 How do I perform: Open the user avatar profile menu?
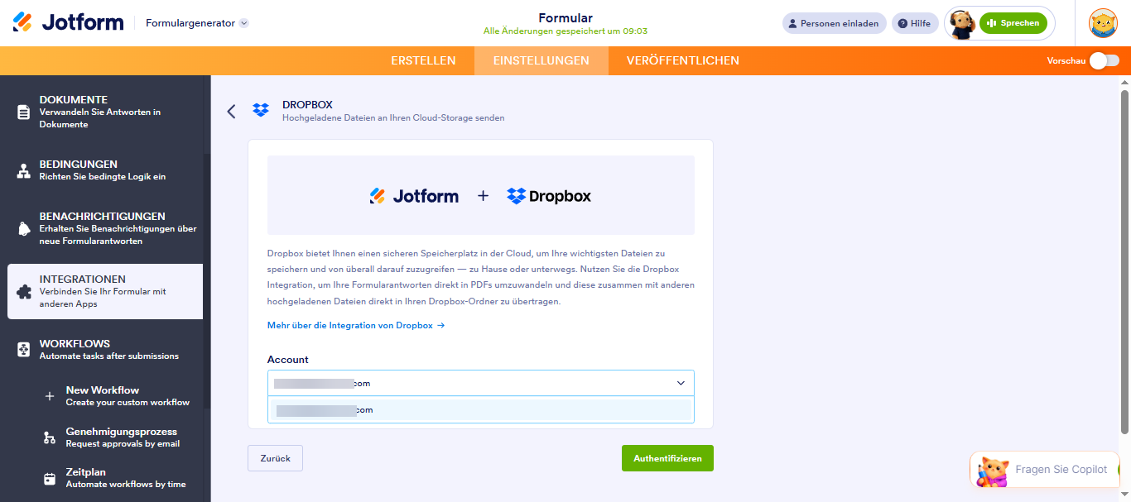[x=1104, y=23]
